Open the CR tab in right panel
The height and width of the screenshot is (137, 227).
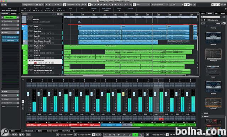pyautogui.click(x=216, y=13)
